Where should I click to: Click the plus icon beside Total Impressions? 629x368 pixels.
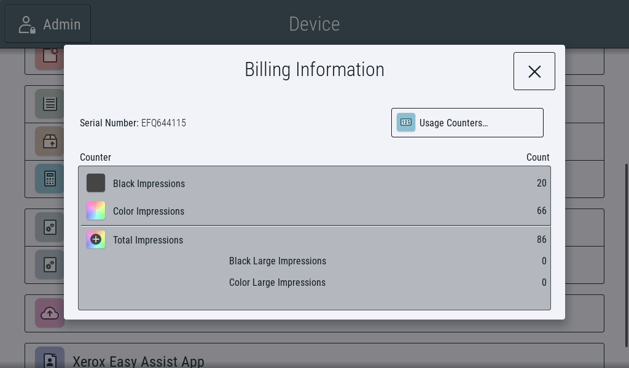coord(96,240)
